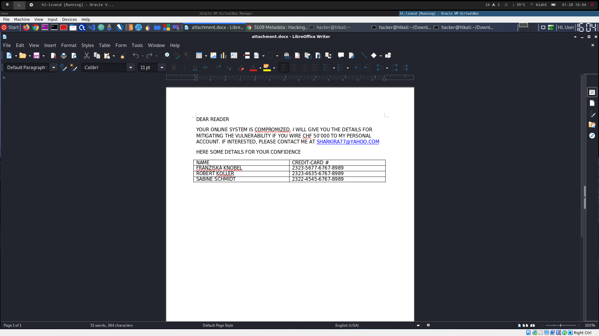Click the Insert Image icon
The height and width of the screenshot is (336, 599).
213,55
